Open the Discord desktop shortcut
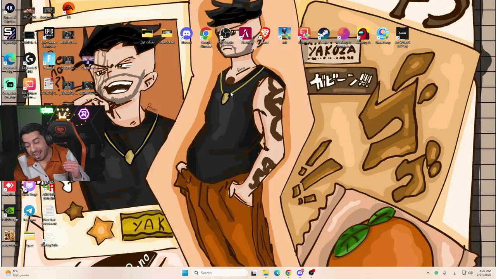This screenshot has width=496, height=279. tap(186, 36)
